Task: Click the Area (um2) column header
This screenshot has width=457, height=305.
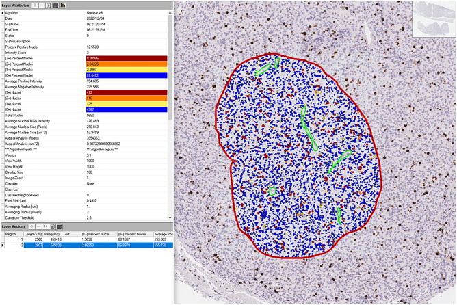Action: 50,233
